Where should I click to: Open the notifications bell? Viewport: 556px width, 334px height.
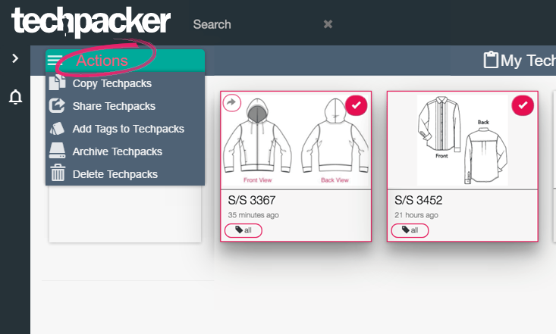pyautogui.click(x=16, y=97)
